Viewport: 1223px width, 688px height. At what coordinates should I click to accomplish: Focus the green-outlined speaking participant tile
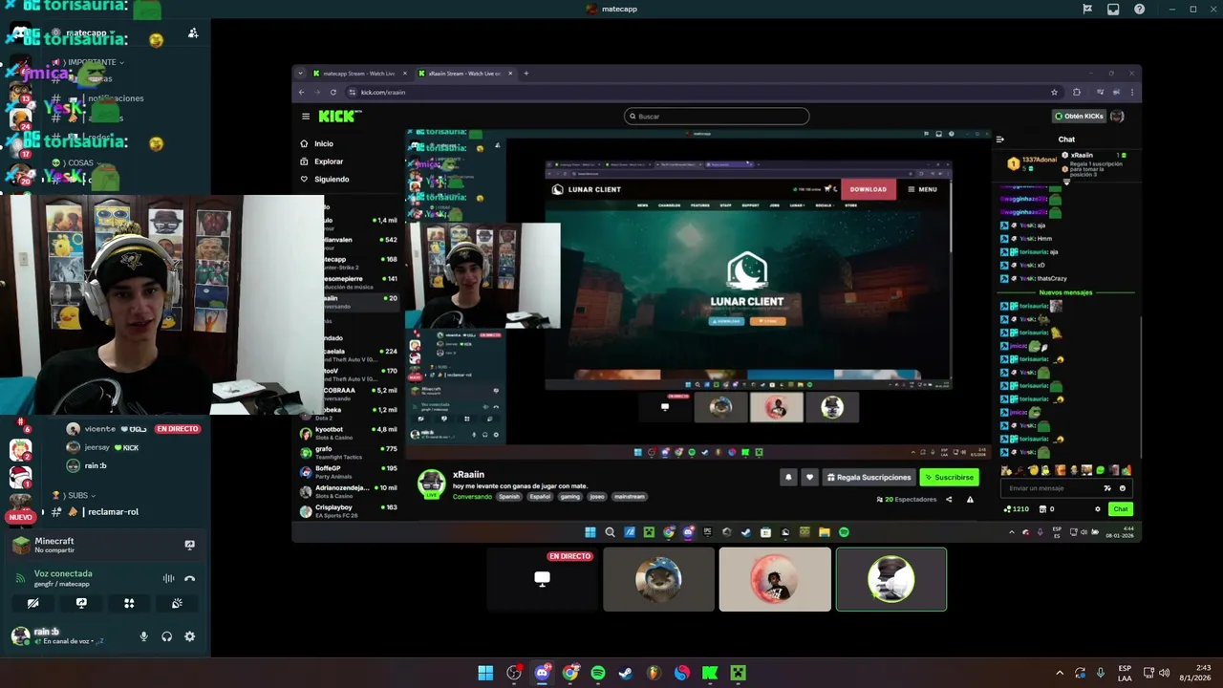click(891, 579)
